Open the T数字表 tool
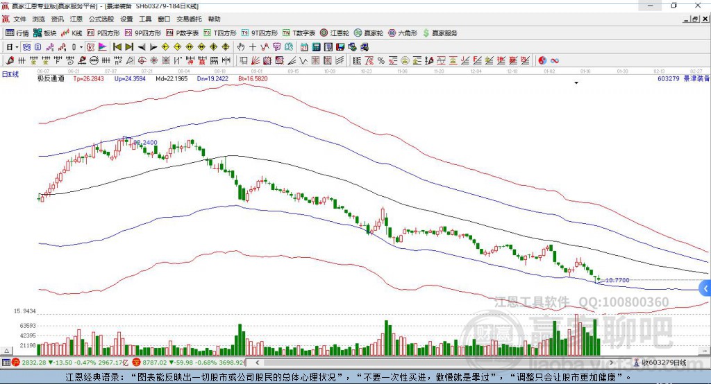 [x=299, y=33]
